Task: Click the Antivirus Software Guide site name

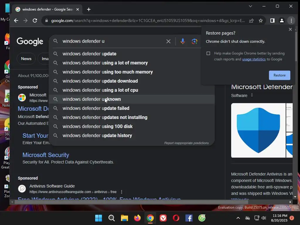Action: click(52, 186)
